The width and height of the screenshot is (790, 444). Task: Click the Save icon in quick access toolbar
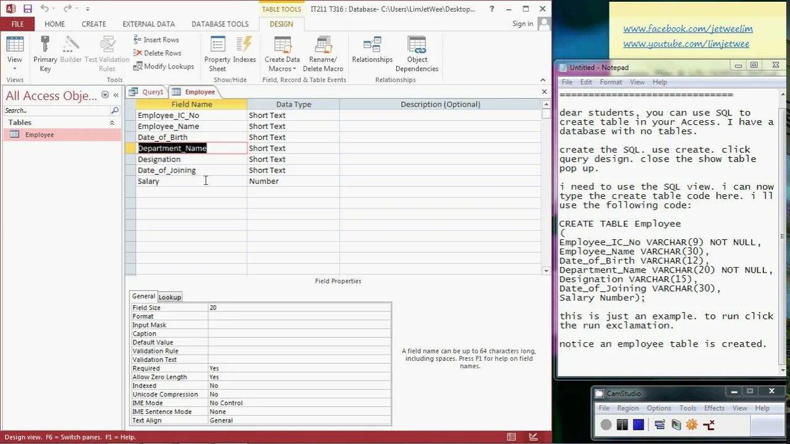27,9
